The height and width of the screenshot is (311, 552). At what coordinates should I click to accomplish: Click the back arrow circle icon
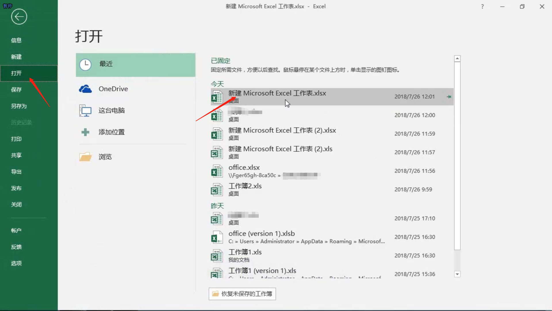19,17
